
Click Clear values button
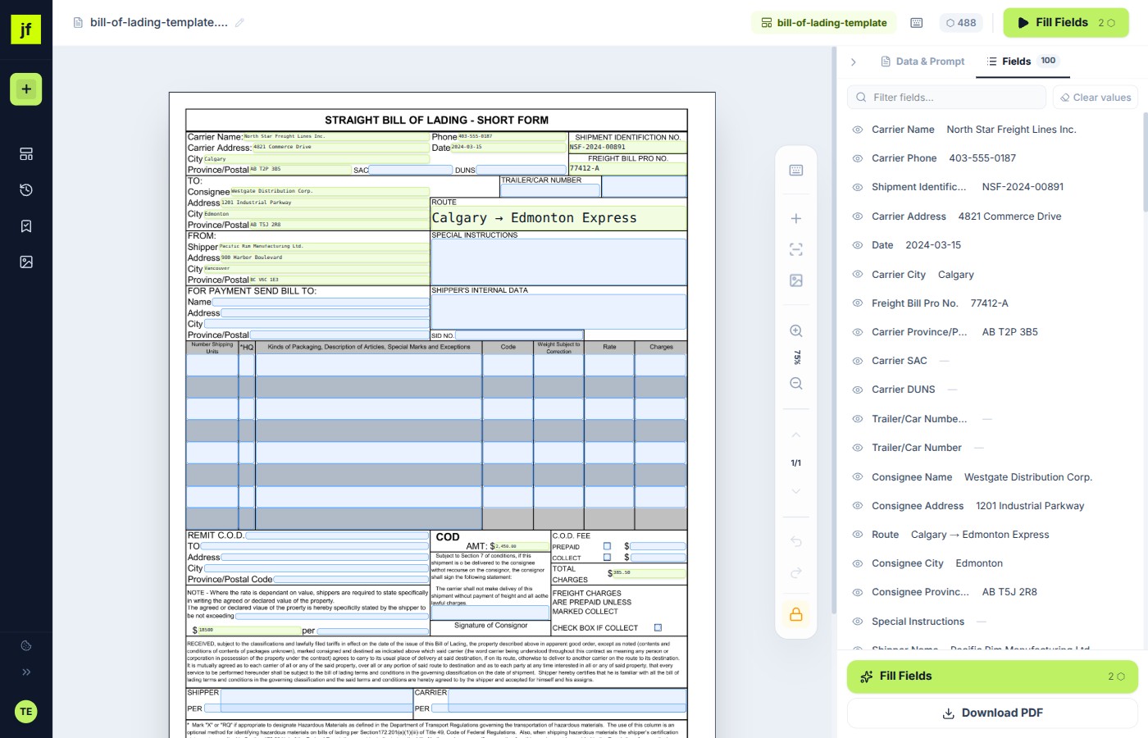point(1096,98)
